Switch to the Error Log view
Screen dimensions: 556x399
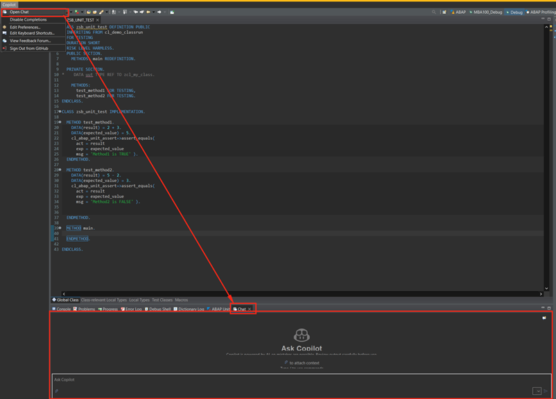131,309
